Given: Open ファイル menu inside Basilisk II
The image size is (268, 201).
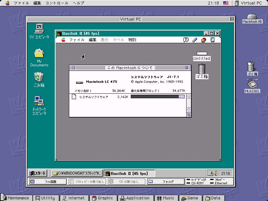Looking at the screenshot, I should coord(77,40).
